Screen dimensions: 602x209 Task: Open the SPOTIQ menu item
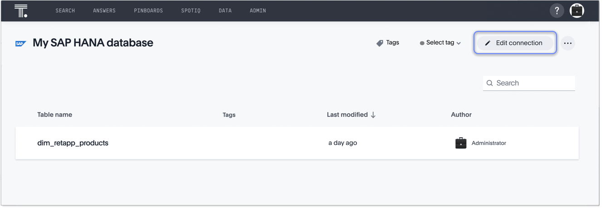point(191,10)
